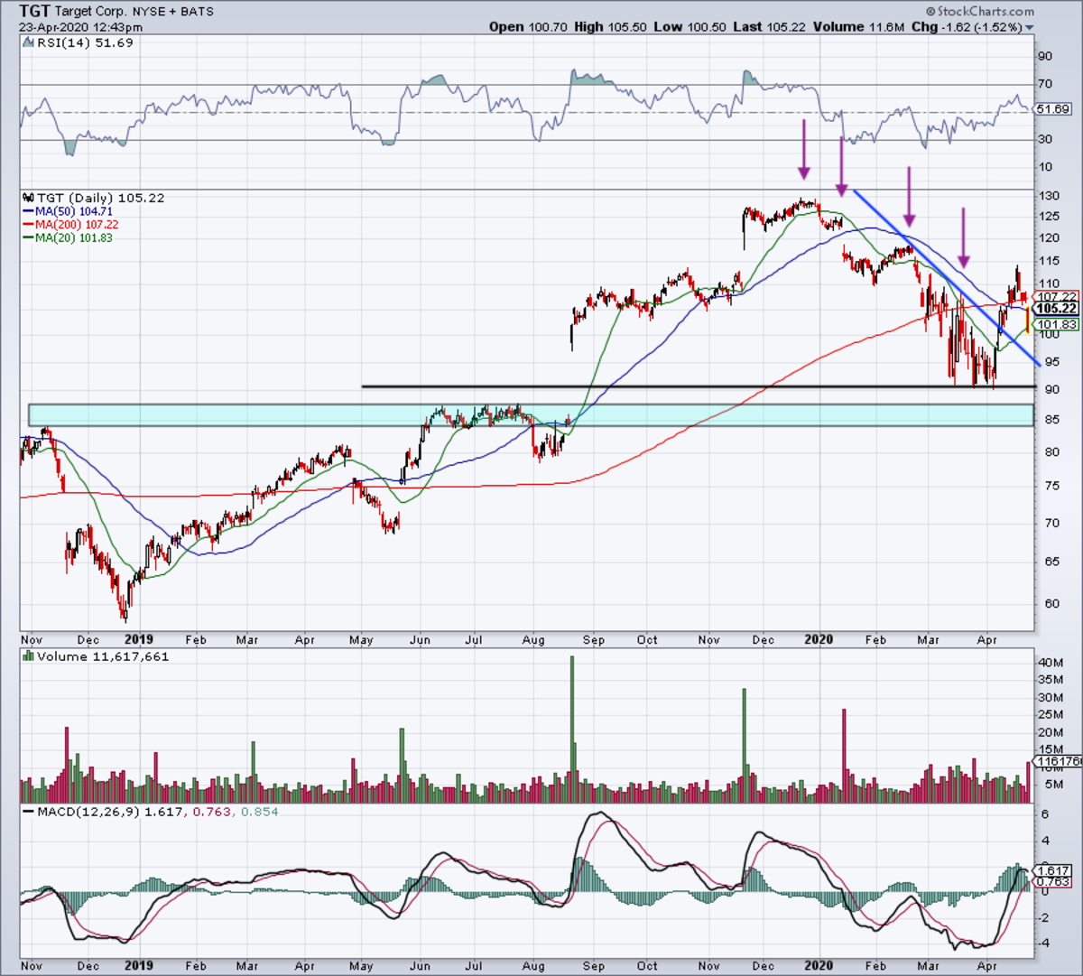Click 2020 on the date axis under price panel
Screen dimensions: 1083x976
819,639
